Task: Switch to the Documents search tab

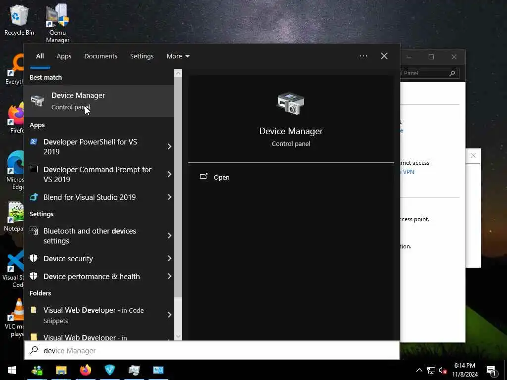Action: tap(101, 56)
